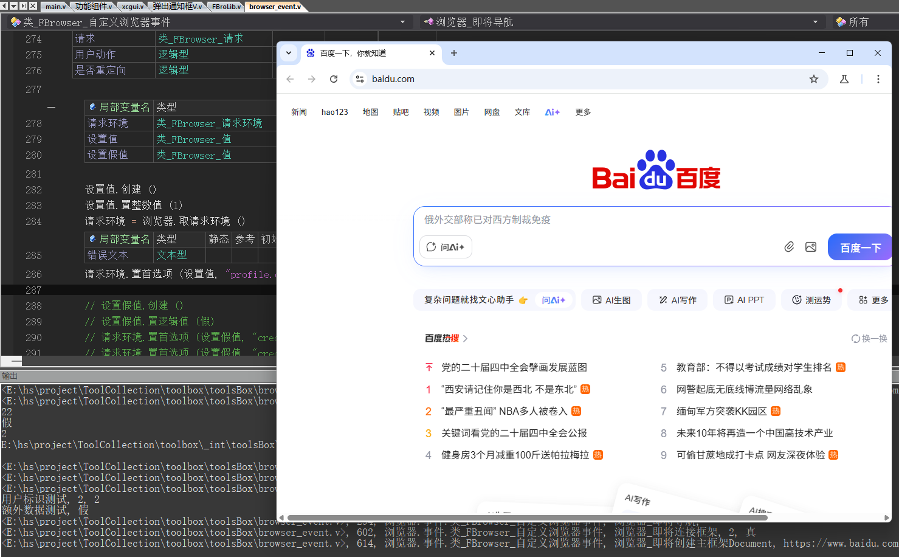Open the IDE tab list down-arrow
Viewport: 899px width, 557px height.
[x=14, y=5]
